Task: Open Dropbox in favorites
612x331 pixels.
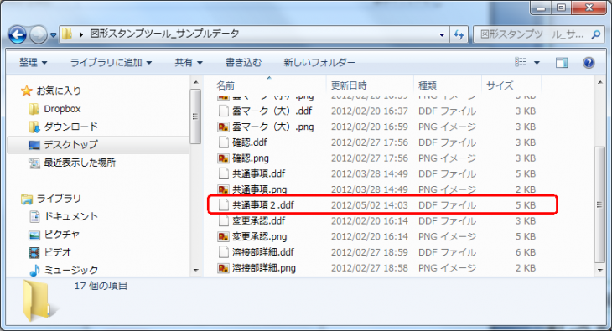Action: pos(62,109)
